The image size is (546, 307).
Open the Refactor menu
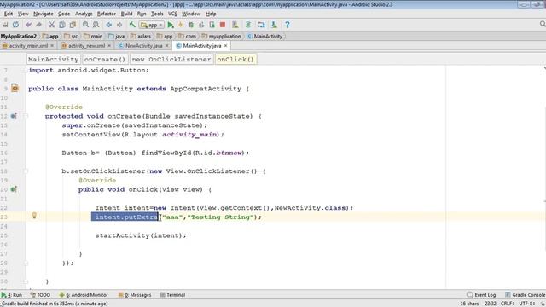tap(106, 14)
